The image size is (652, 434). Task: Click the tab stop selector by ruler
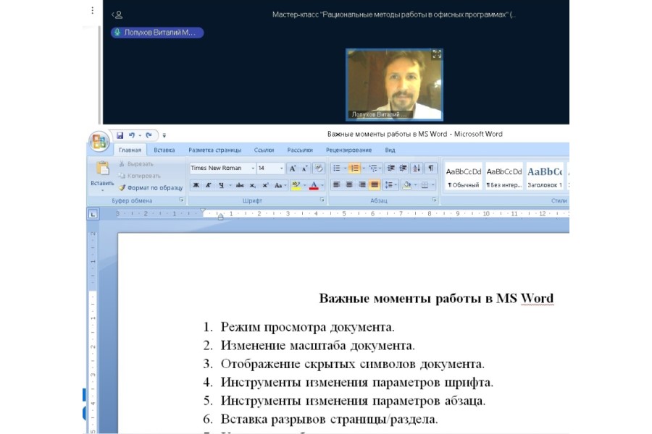pos(93,214)
